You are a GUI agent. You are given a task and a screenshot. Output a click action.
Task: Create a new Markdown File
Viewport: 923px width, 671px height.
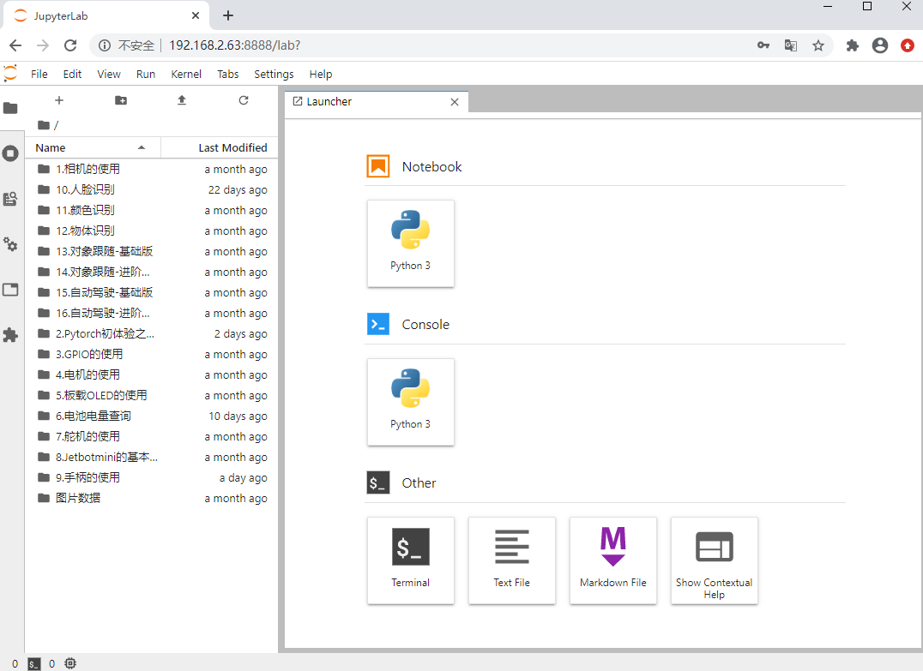(613, 560)
